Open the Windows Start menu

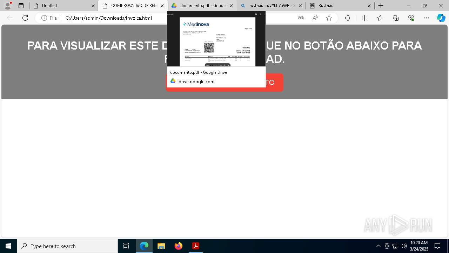click(8, 246)
